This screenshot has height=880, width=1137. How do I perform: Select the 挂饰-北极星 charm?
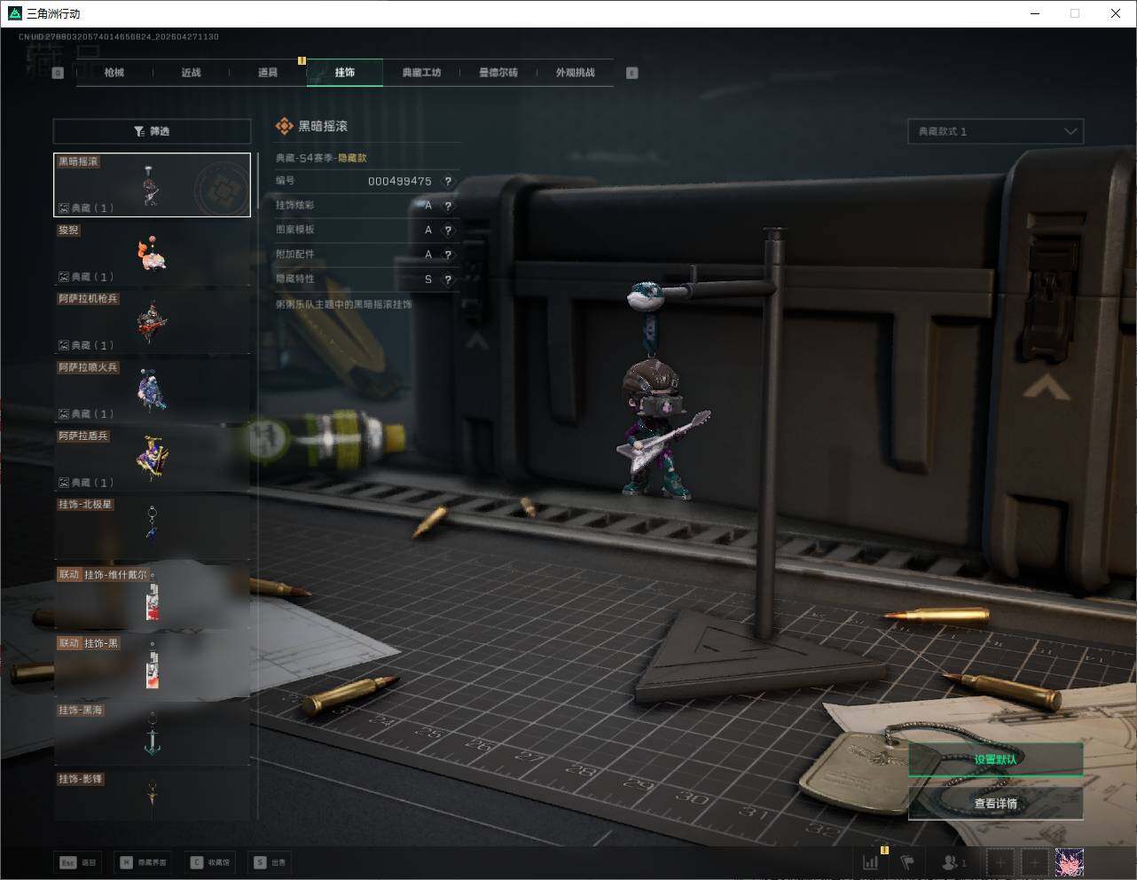coord(152,527)
